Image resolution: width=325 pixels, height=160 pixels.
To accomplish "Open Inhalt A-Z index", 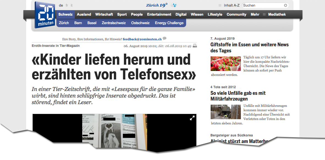I will point(232,5).
